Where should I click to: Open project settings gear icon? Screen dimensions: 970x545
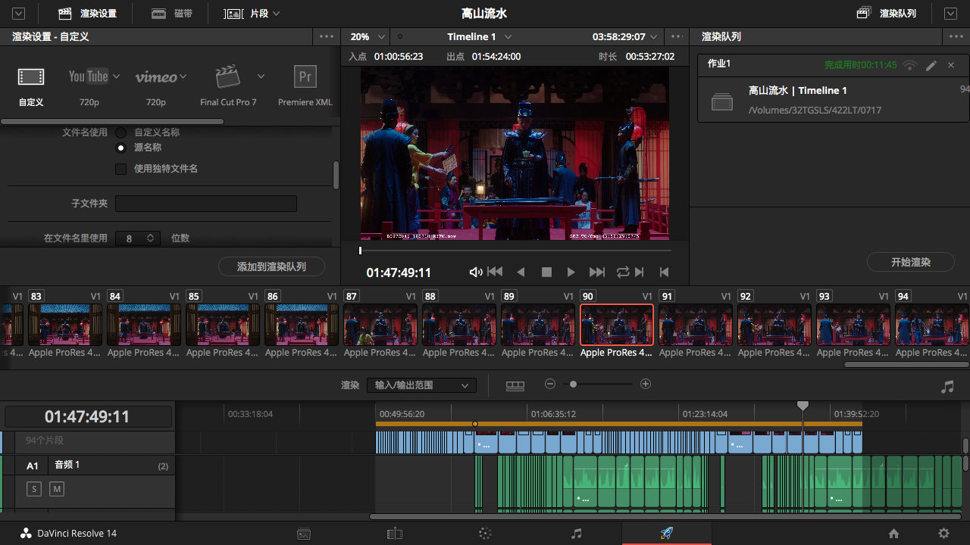click(943, 534)
